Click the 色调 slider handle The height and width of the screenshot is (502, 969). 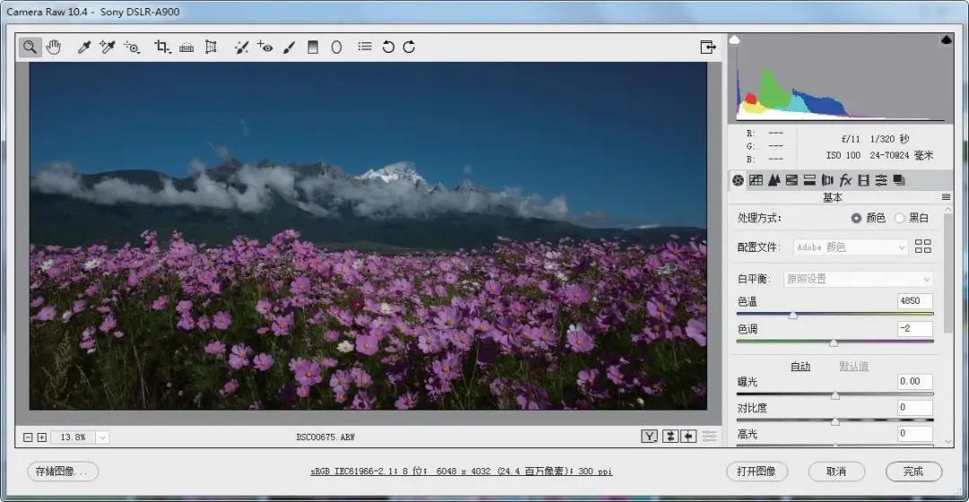pos(833,342)
